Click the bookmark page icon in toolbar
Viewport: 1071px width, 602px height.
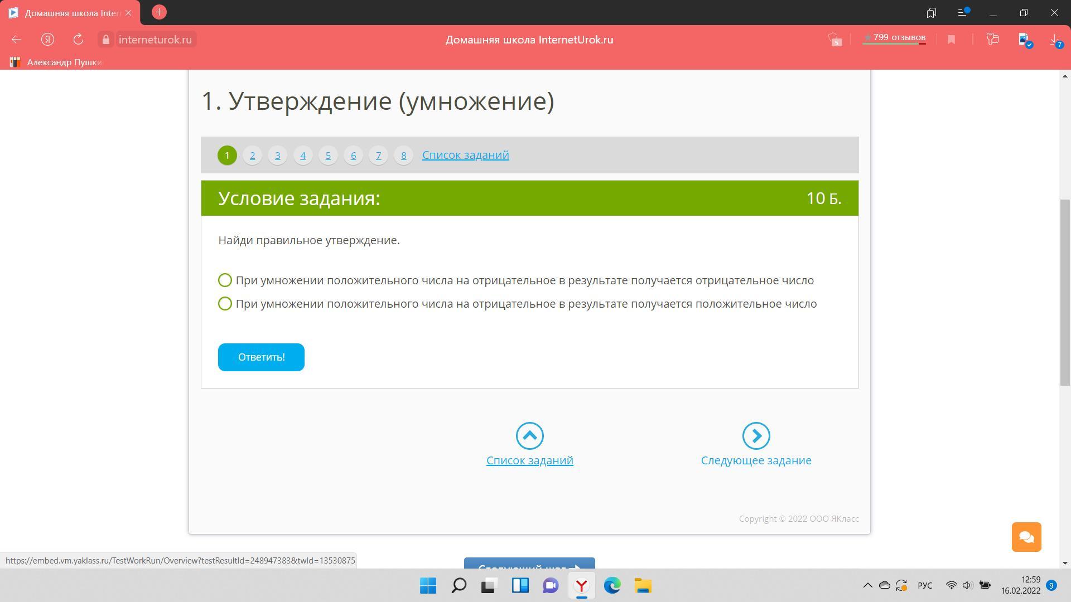[951, 40]
